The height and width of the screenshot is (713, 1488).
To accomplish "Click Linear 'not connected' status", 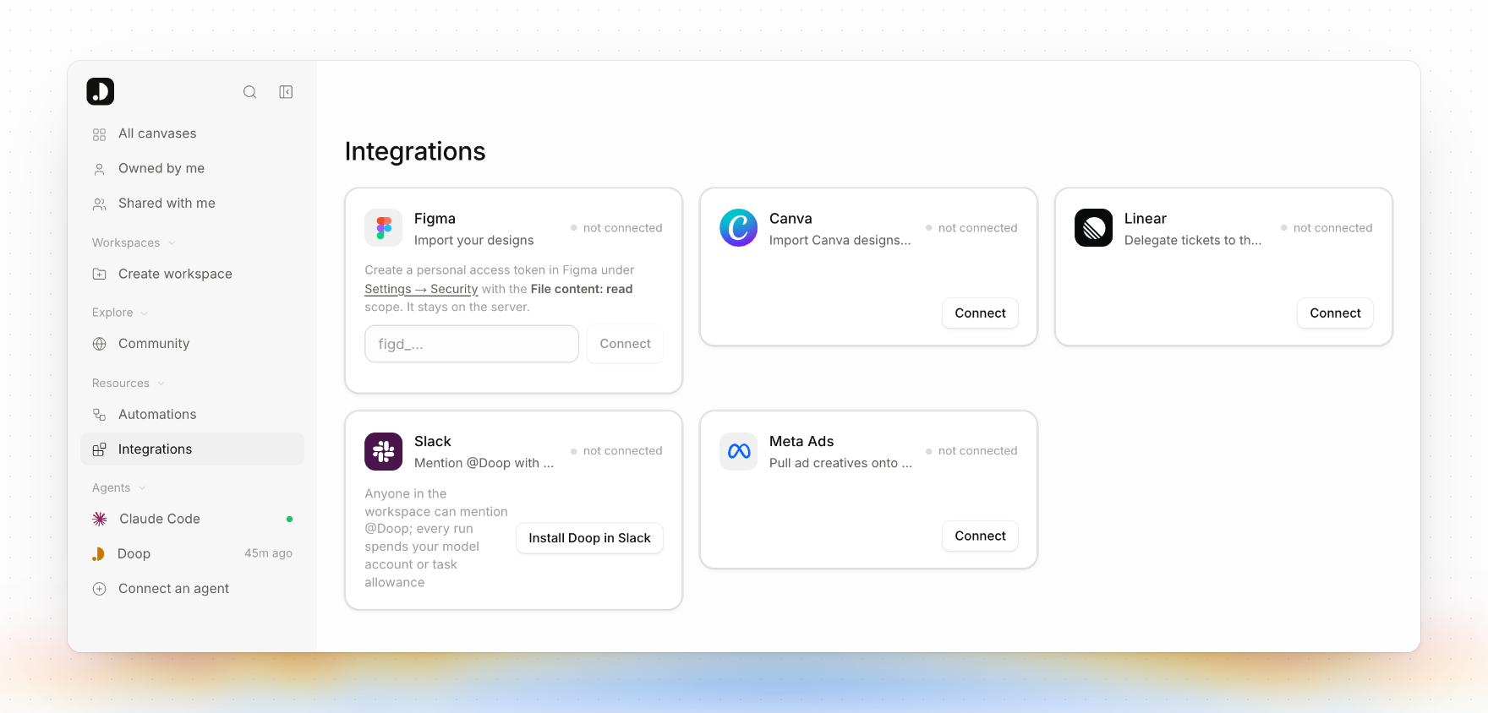I will click(1327, 228).
